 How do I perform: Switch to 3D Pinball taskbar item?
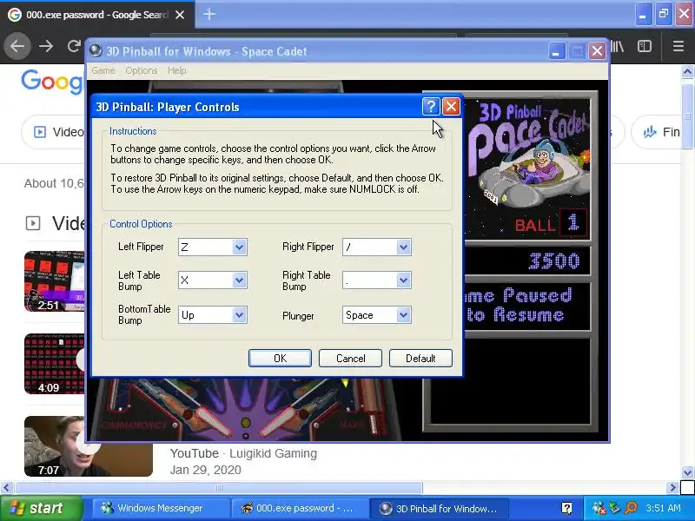tap(439, 508)
